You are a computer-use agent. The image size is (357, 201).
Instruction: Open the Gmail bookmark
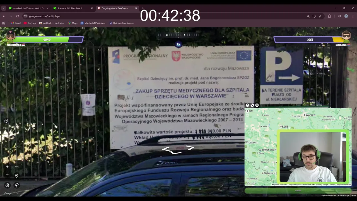coord(16,23)
